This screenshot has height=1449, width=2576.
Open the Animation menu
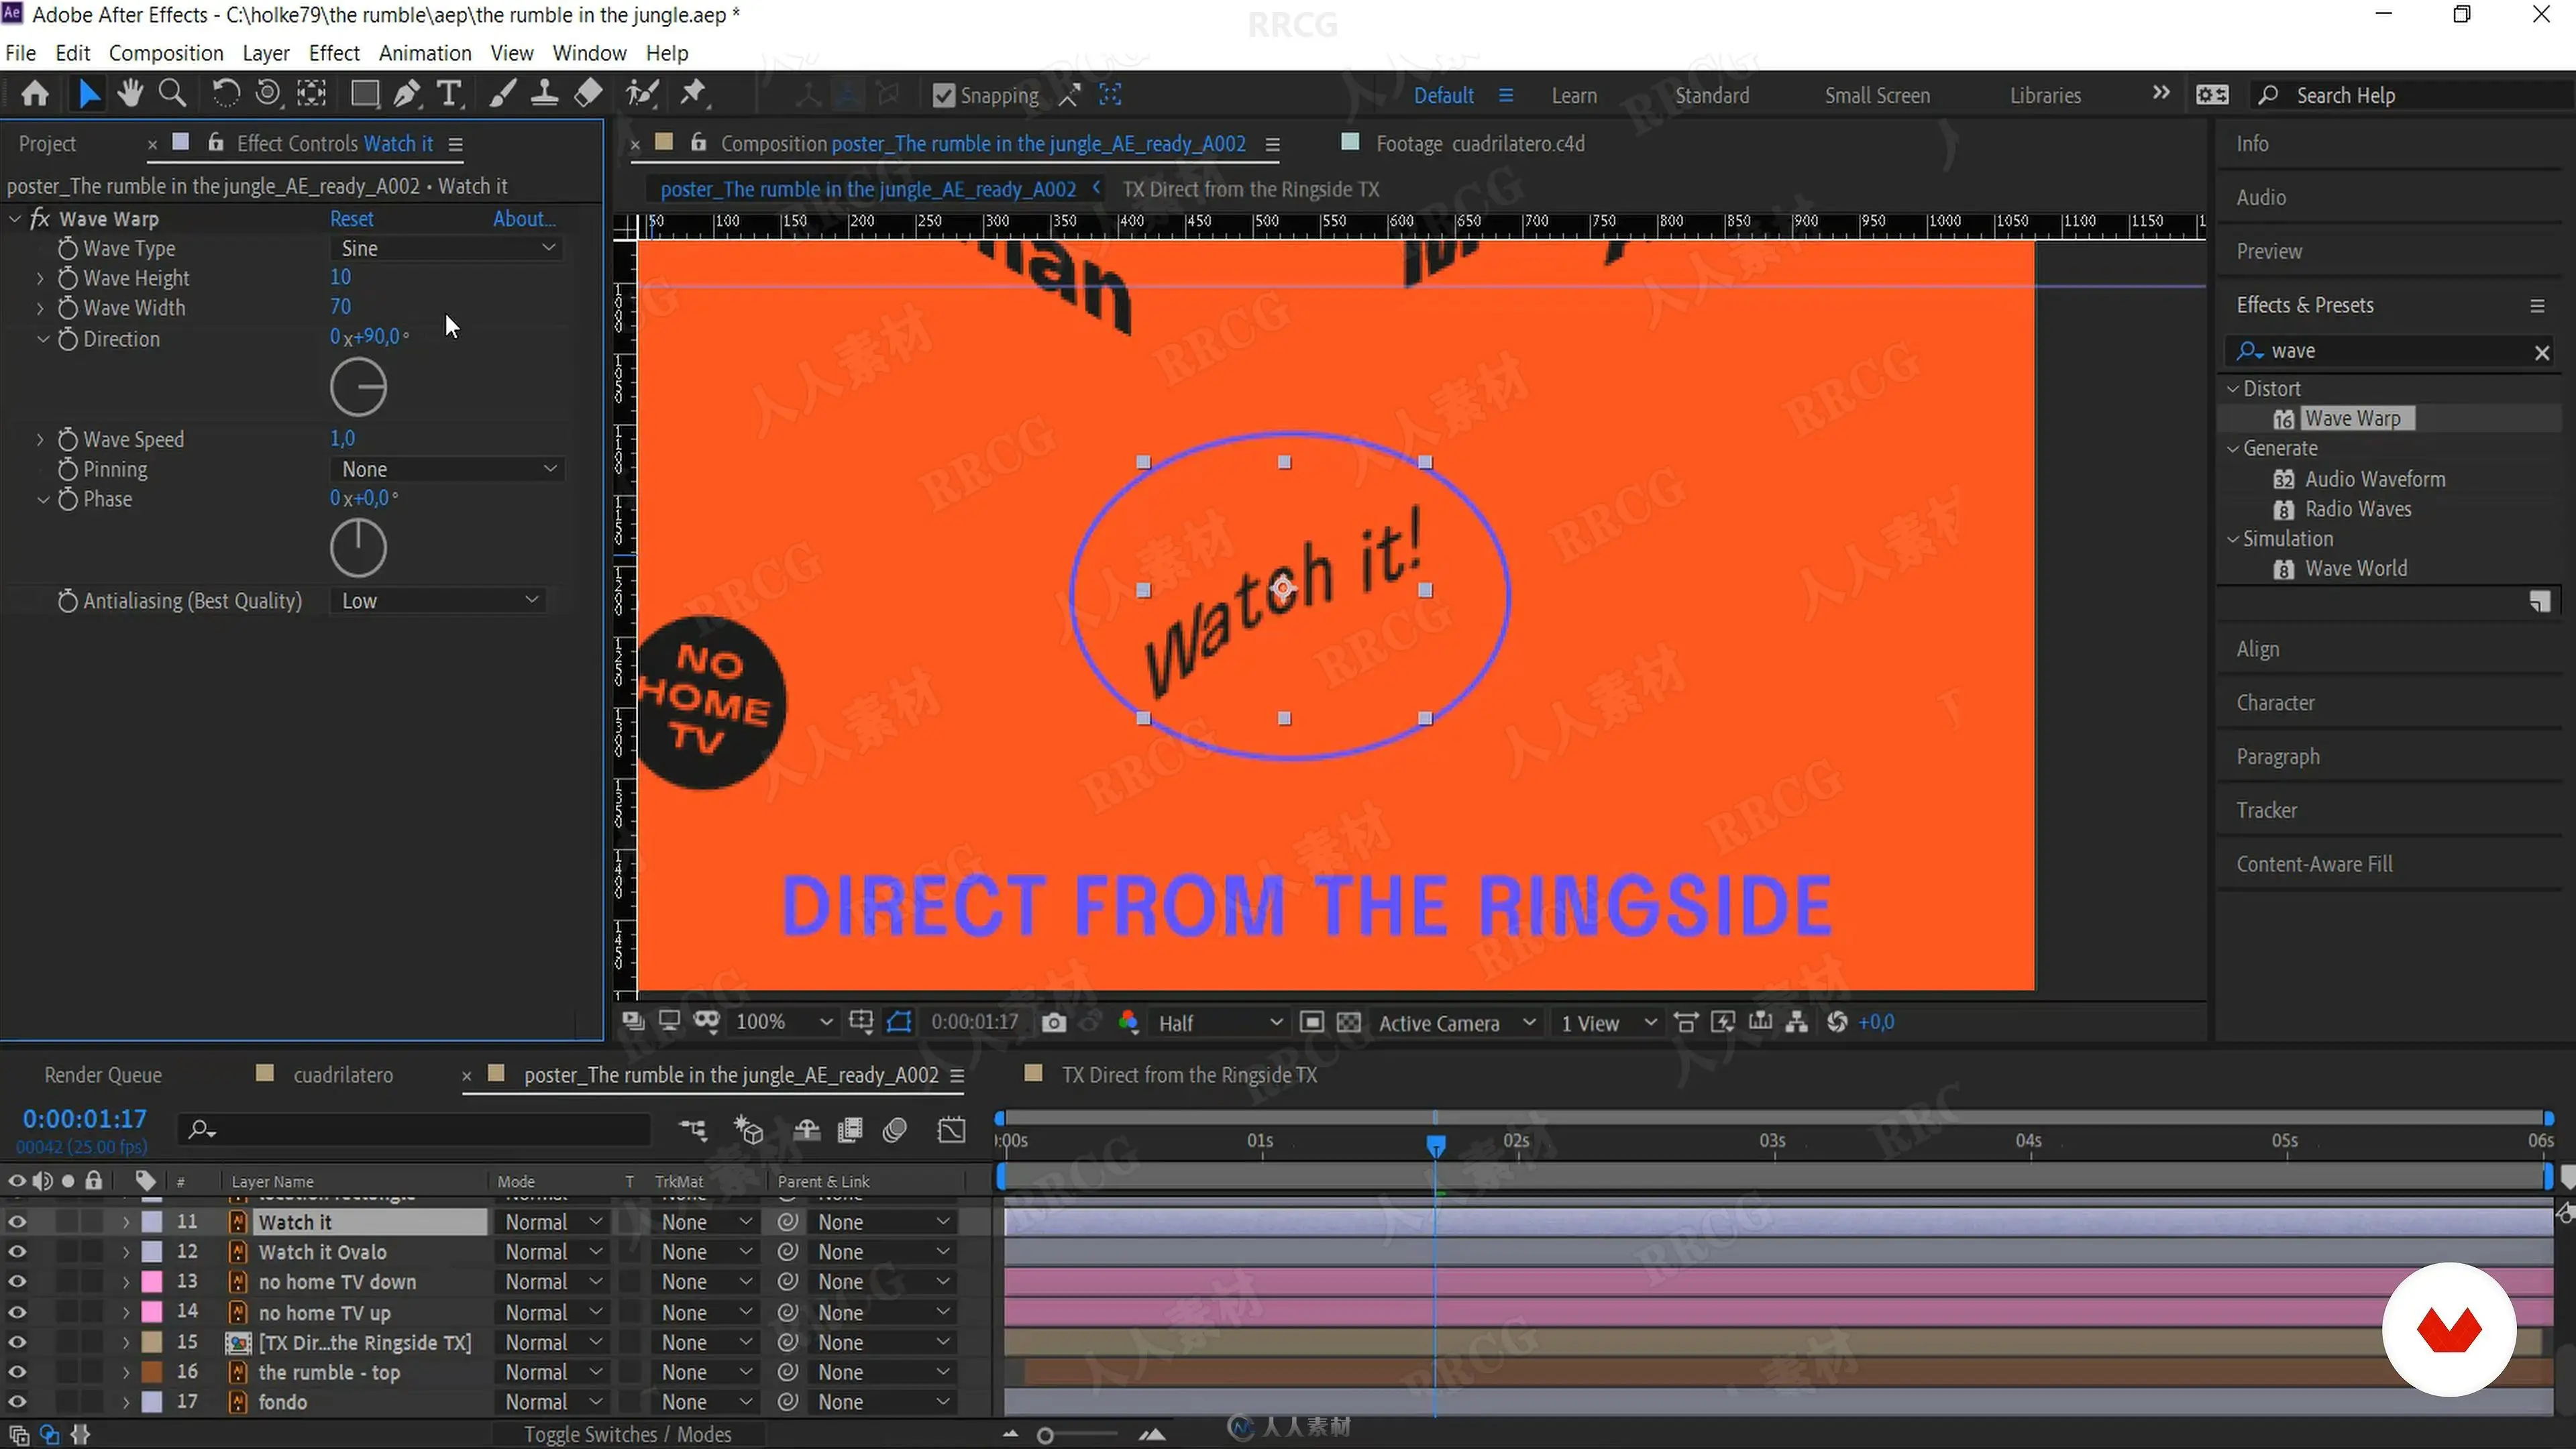424,53
